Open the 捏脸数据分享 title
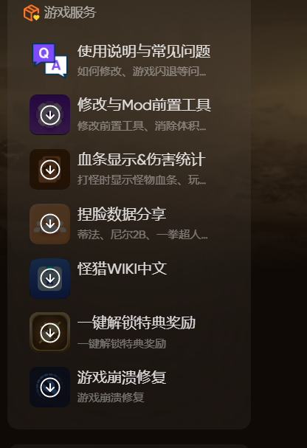Image resolution: width=307 pixels, height=448 pixels. [x=122, y=214]
